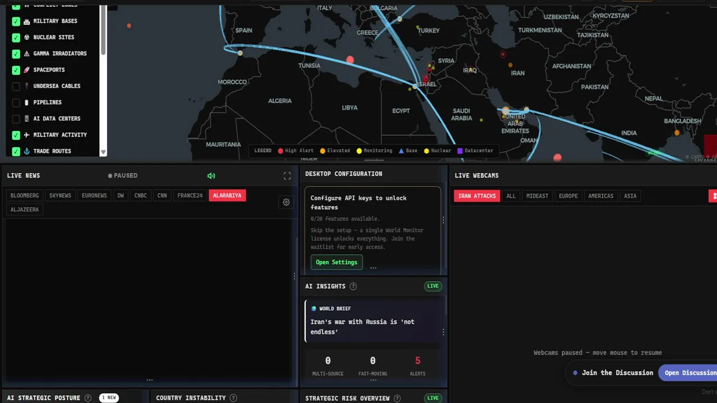Click the Military Activity airplane icon
717x403 pixels.
coord(26,135)
